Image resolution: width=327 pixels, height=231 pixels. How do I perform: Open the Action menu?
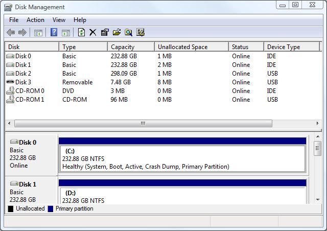(35, 20)
